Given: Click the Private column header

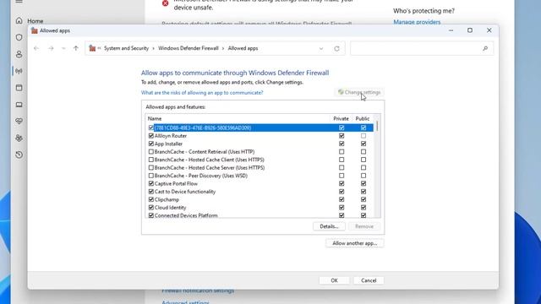Looking at the screenshot, I should pyautogui.click(x=341, y=118).
